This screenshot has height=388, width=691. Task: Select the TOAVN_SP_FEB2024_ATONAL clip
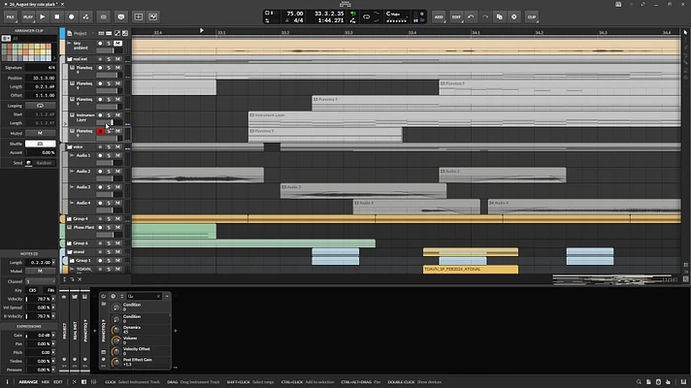click(471, 269)
